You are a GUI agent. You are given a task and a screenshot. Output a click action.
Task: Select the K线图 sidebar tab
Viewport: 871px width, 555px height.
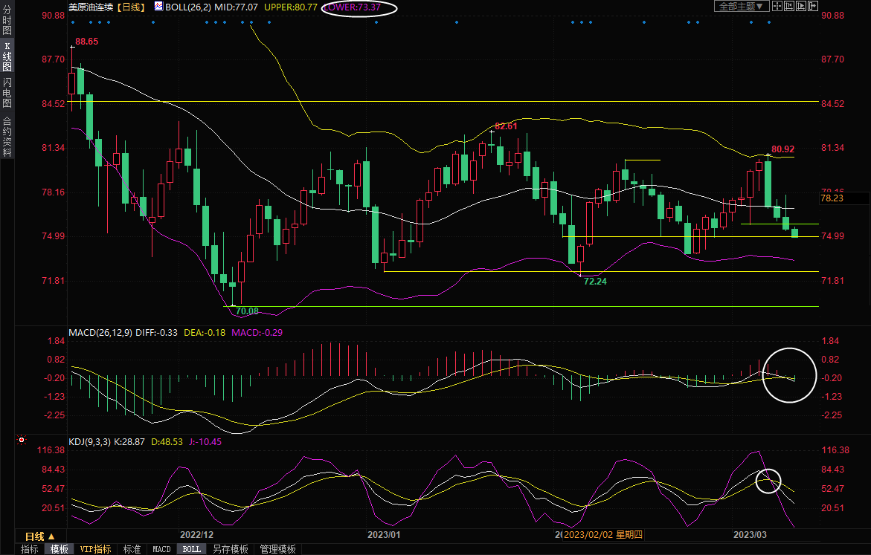tap(7, 56)
